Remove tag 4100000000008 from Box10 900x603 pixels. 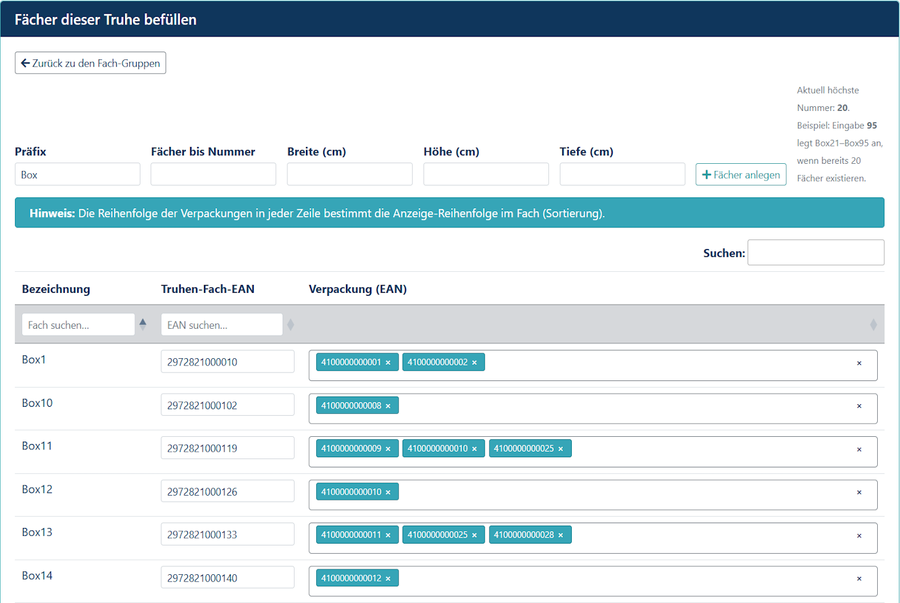coord(388,406)
